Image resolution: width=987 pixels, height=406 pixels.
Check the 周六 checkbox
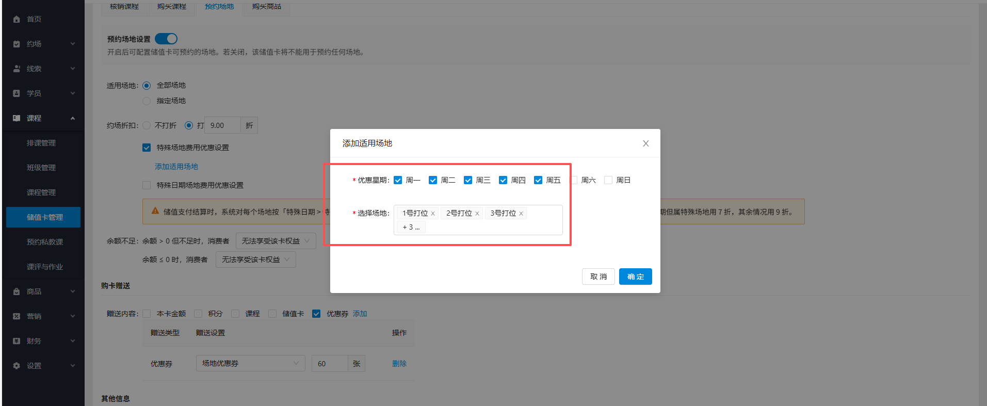[573, 180]
